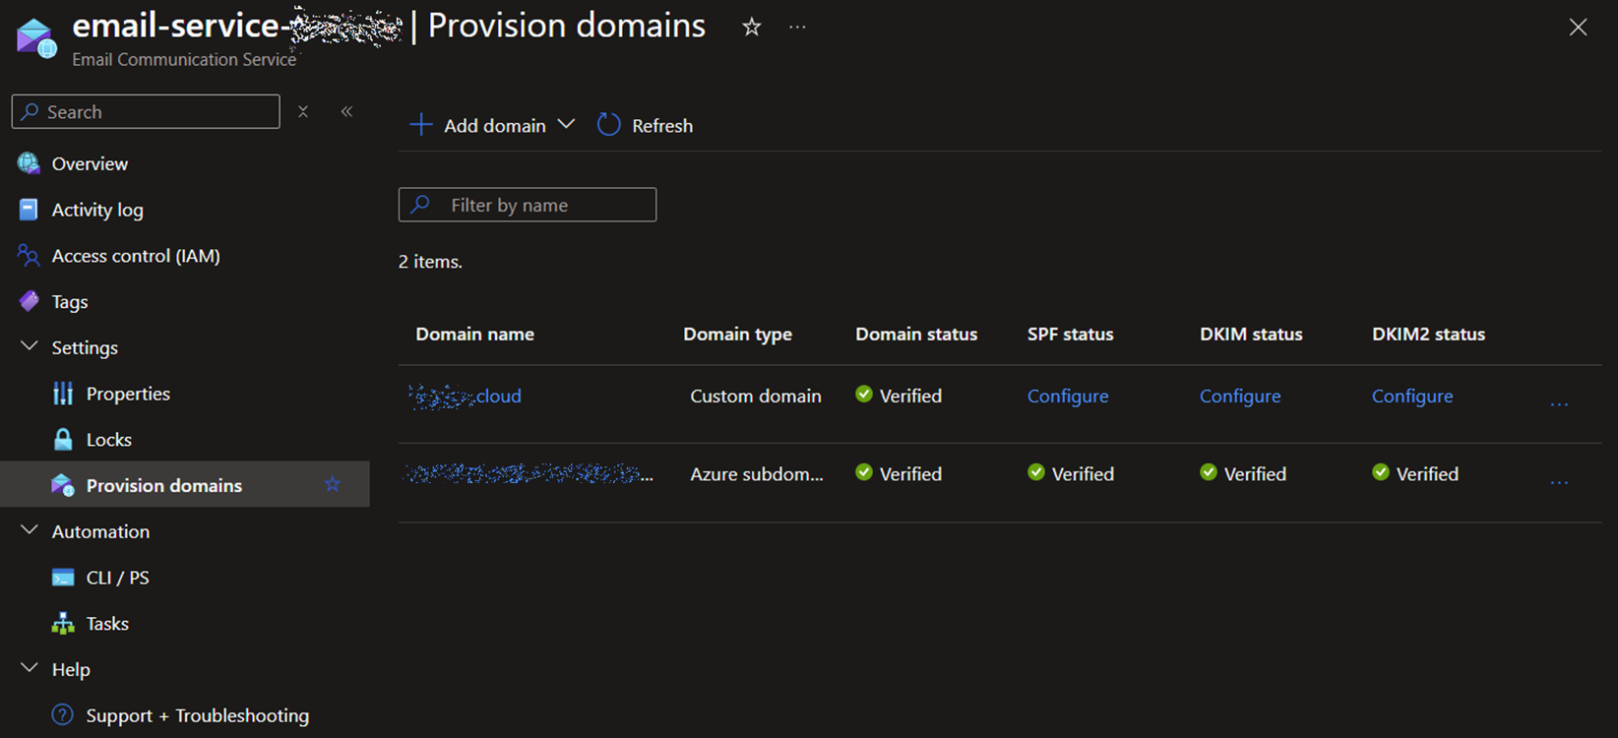Click the Add domain button
The height and width of the screenshot is (738, 1618).
click(x=477, y=125)
